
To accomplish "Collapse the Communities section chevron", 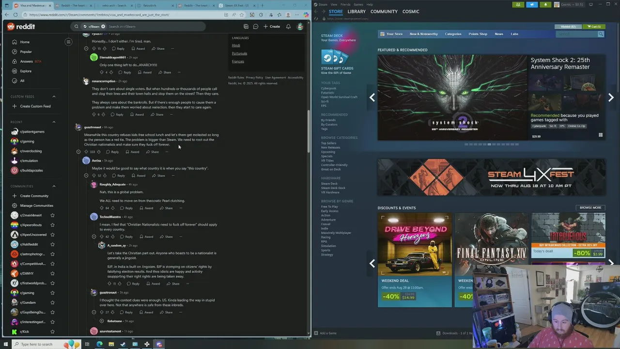I will (x=54, y=186).
